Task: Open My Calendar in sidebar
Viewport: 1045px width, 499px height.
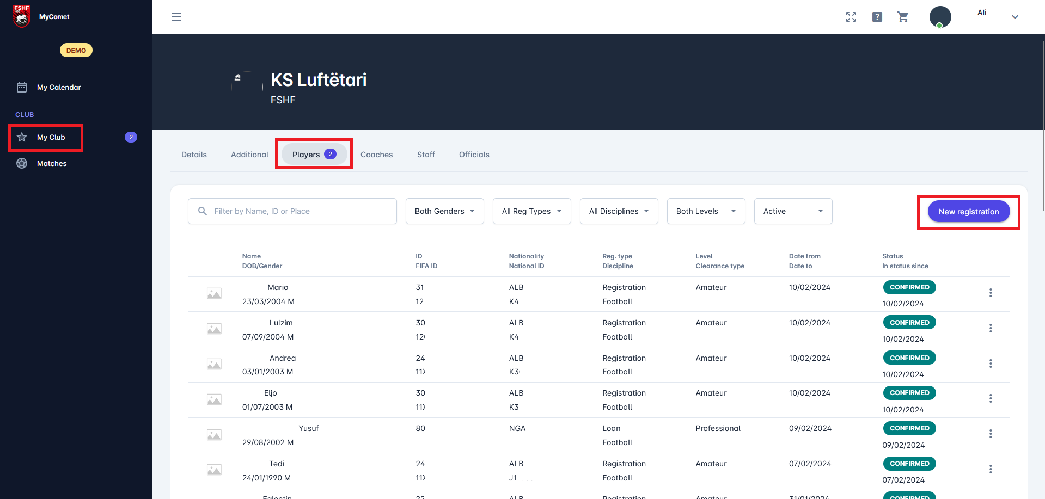Action: pos(58,87)
